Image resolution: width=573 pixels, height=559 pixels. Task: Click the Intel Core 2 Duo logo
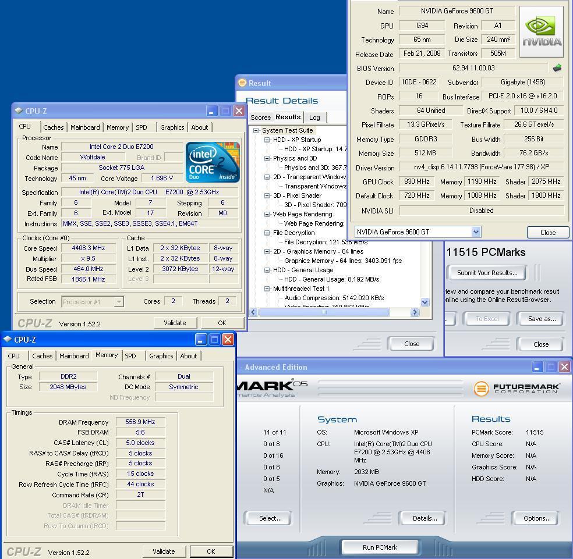pos(213,162)
